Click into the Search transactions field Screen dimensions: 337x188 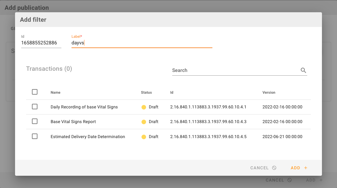[235, 70]
